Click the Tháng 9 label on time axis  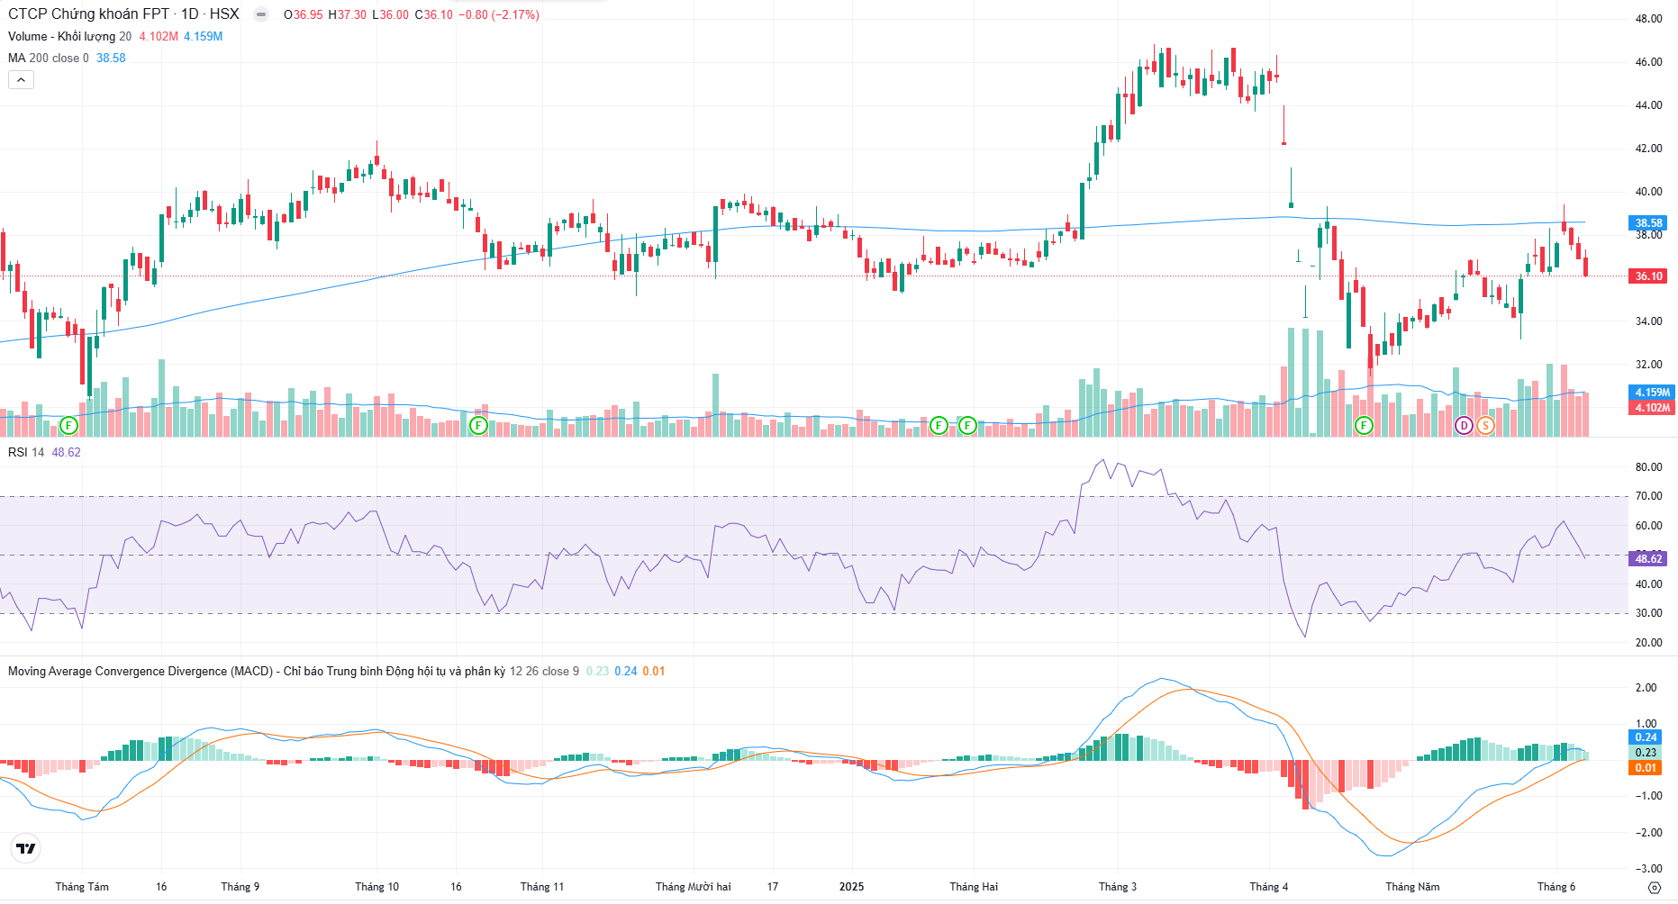click(240, 887)
